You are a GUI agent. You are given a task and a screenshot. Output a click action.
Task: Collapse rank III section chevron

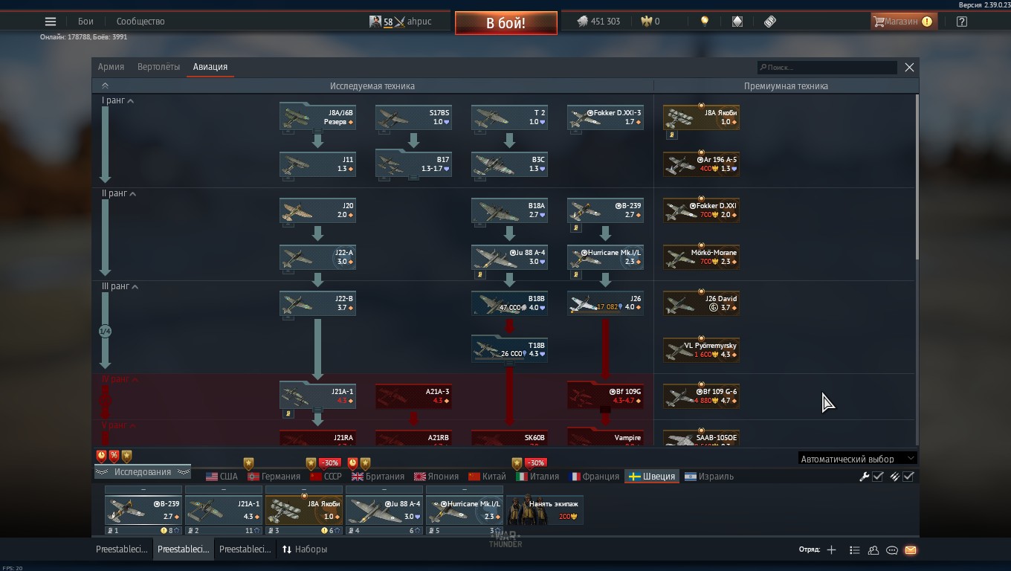click(135, 287)
